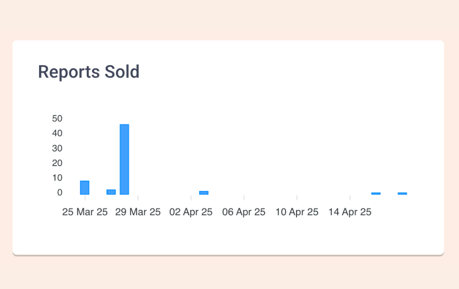Click the 20 value on y-axis
Screen dimensions: 459x289
point(57,163)
